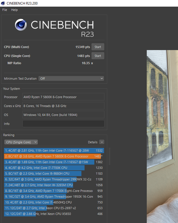Click into the empty Info field
This screenshot has width=178, height=223.
[63, 124]
